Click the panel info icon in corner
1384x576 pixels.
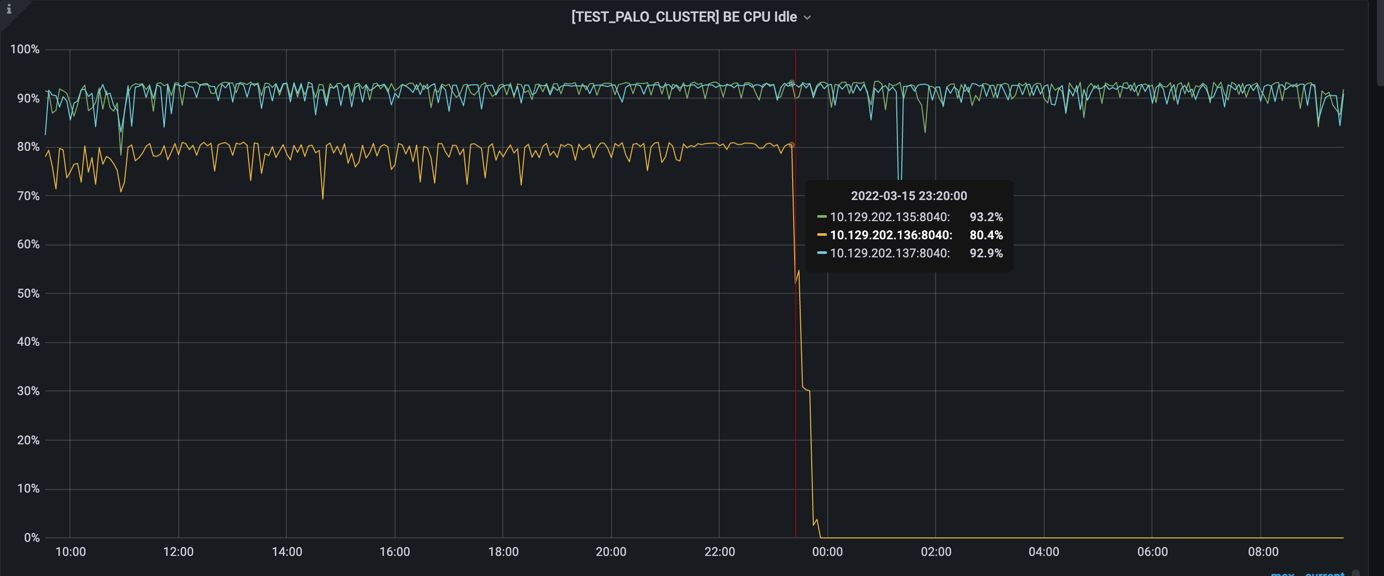pos(9,9)
